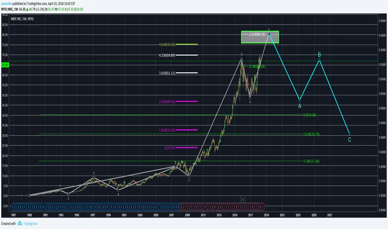Click the split marker S icon

point(243,199)
